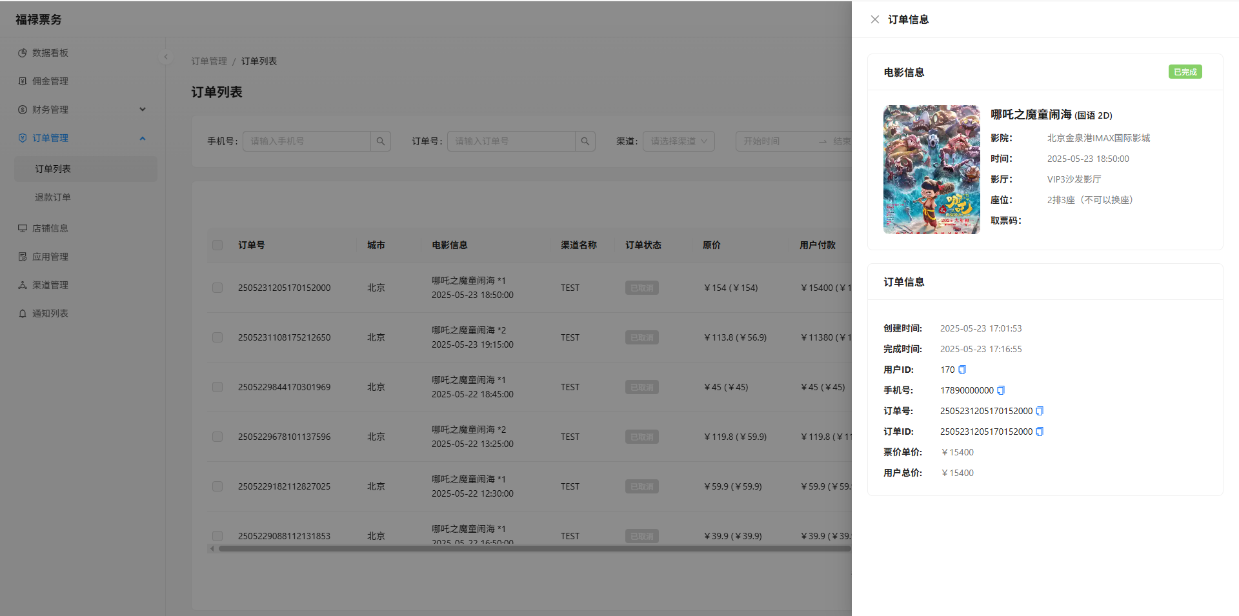The height and width of the screenshot is (616, 1239).
Task: Open the 请选择渠道 channel dropdown
Action: tap(679, 141)
